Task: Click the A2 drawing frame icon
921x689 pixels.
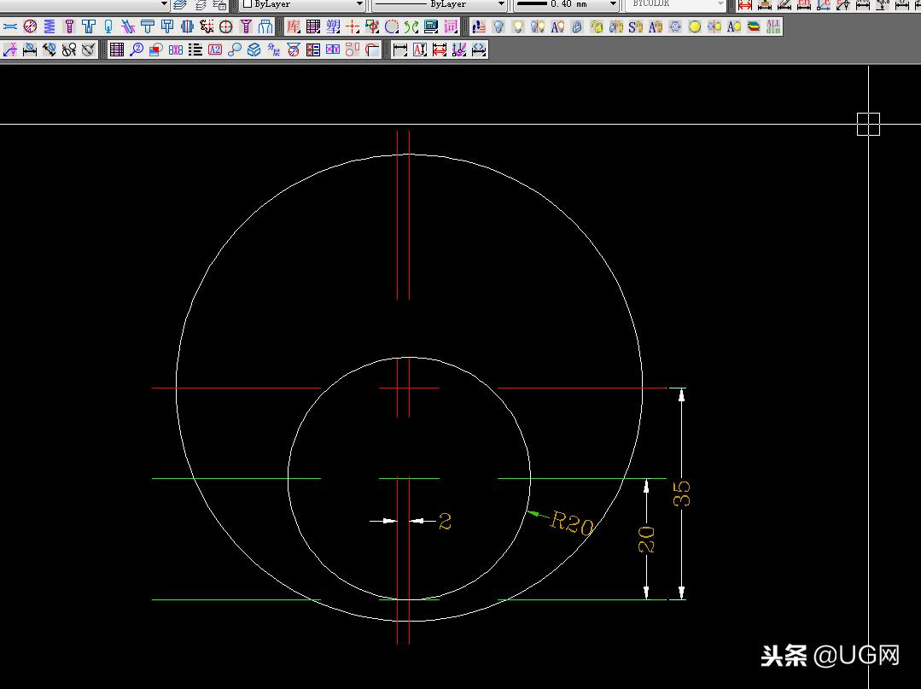Action: point(214,50)
